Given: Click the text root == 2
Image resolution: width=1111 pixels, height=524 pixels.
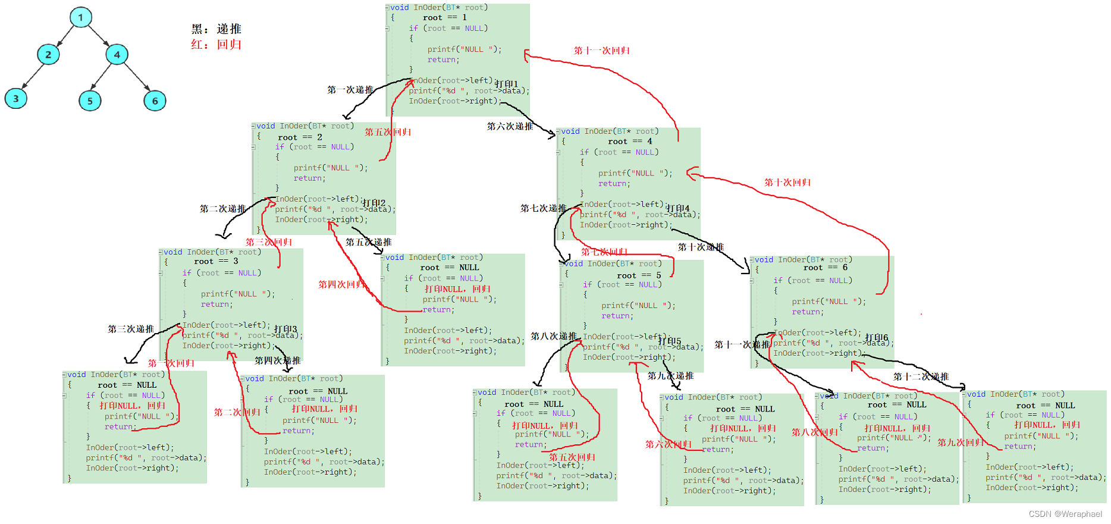Looking at the screenshot, I should click(x=300, y=137).
